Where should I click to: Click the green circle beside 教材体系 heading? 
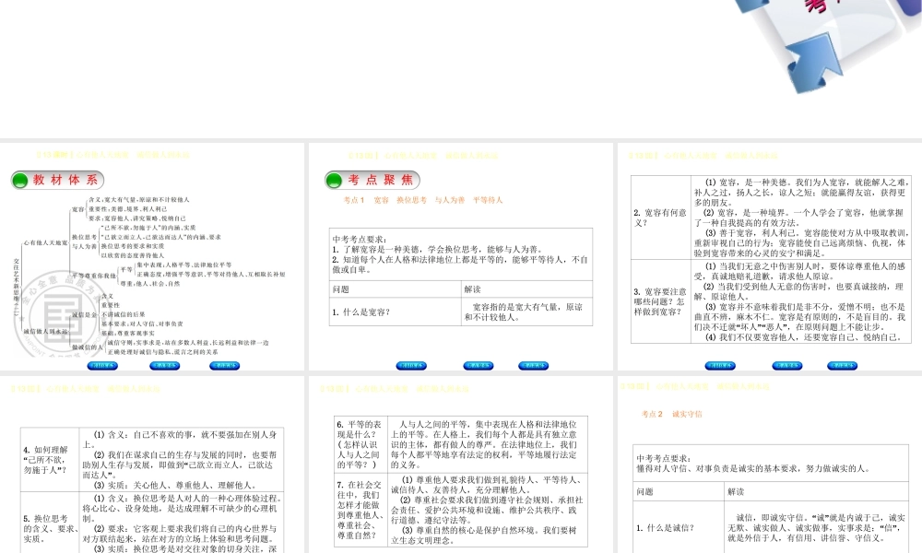(21, 181)
